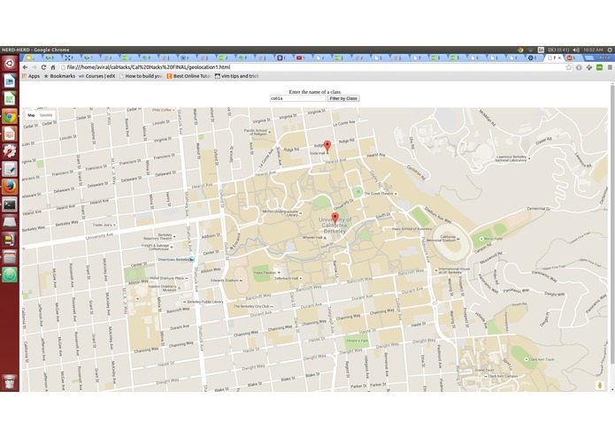Open the system gear menu in top panel

coord(610,50)
